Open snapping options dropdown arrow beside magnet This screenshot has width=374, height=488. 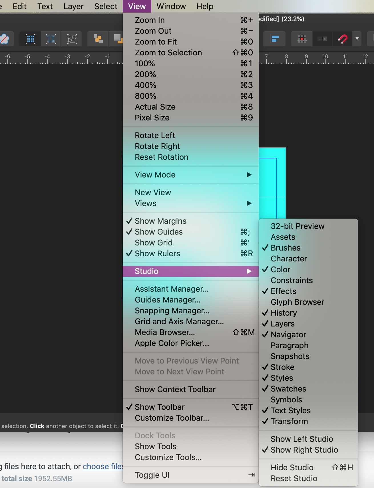(357, 39)
